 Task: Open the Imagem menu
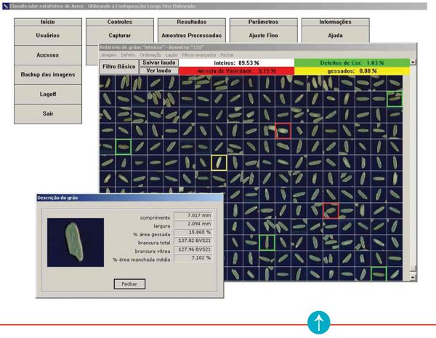[108, 55]
